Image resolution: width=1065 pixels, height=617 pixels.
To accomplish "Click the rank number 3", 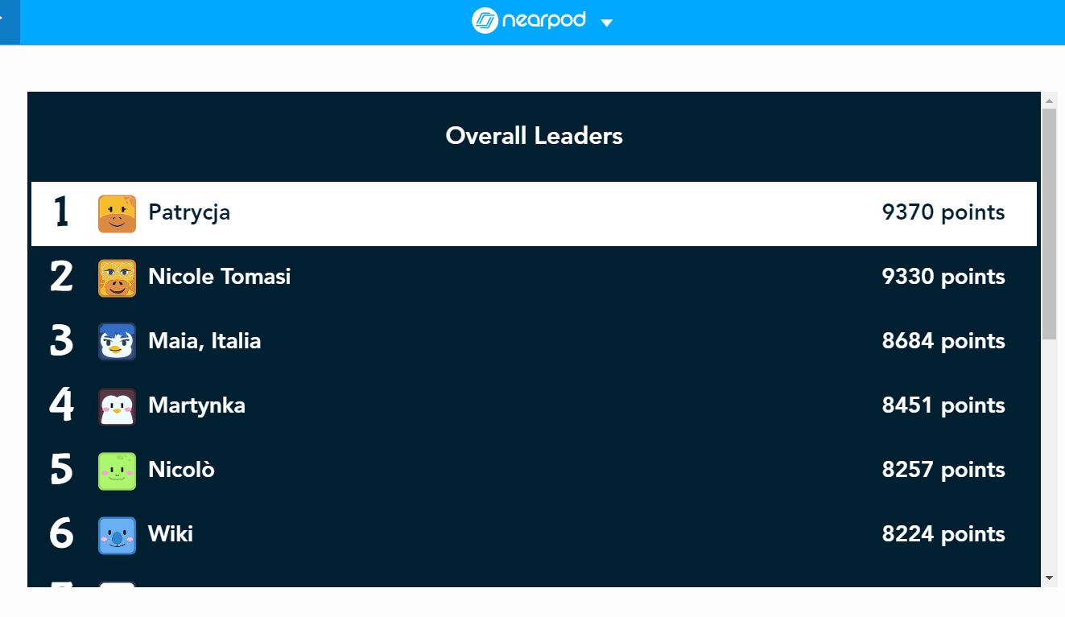I will (61, 341).
